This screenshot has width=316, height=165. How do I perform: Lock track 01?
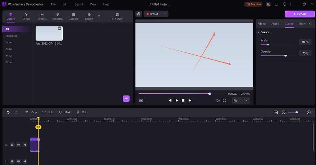pos(12,145)
